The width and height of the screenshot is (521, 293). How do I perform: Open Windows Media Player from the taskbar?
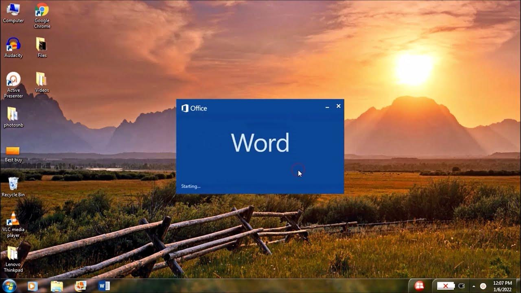33,286
